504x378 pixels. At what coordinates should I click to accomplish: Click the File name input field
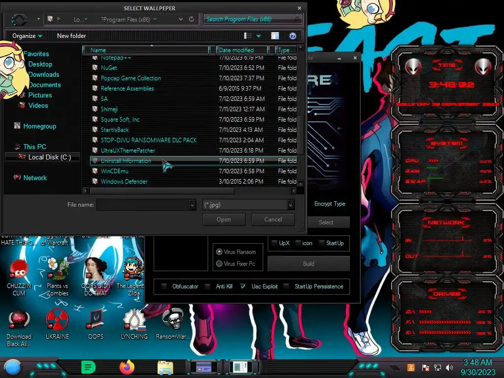click(143, 205)
